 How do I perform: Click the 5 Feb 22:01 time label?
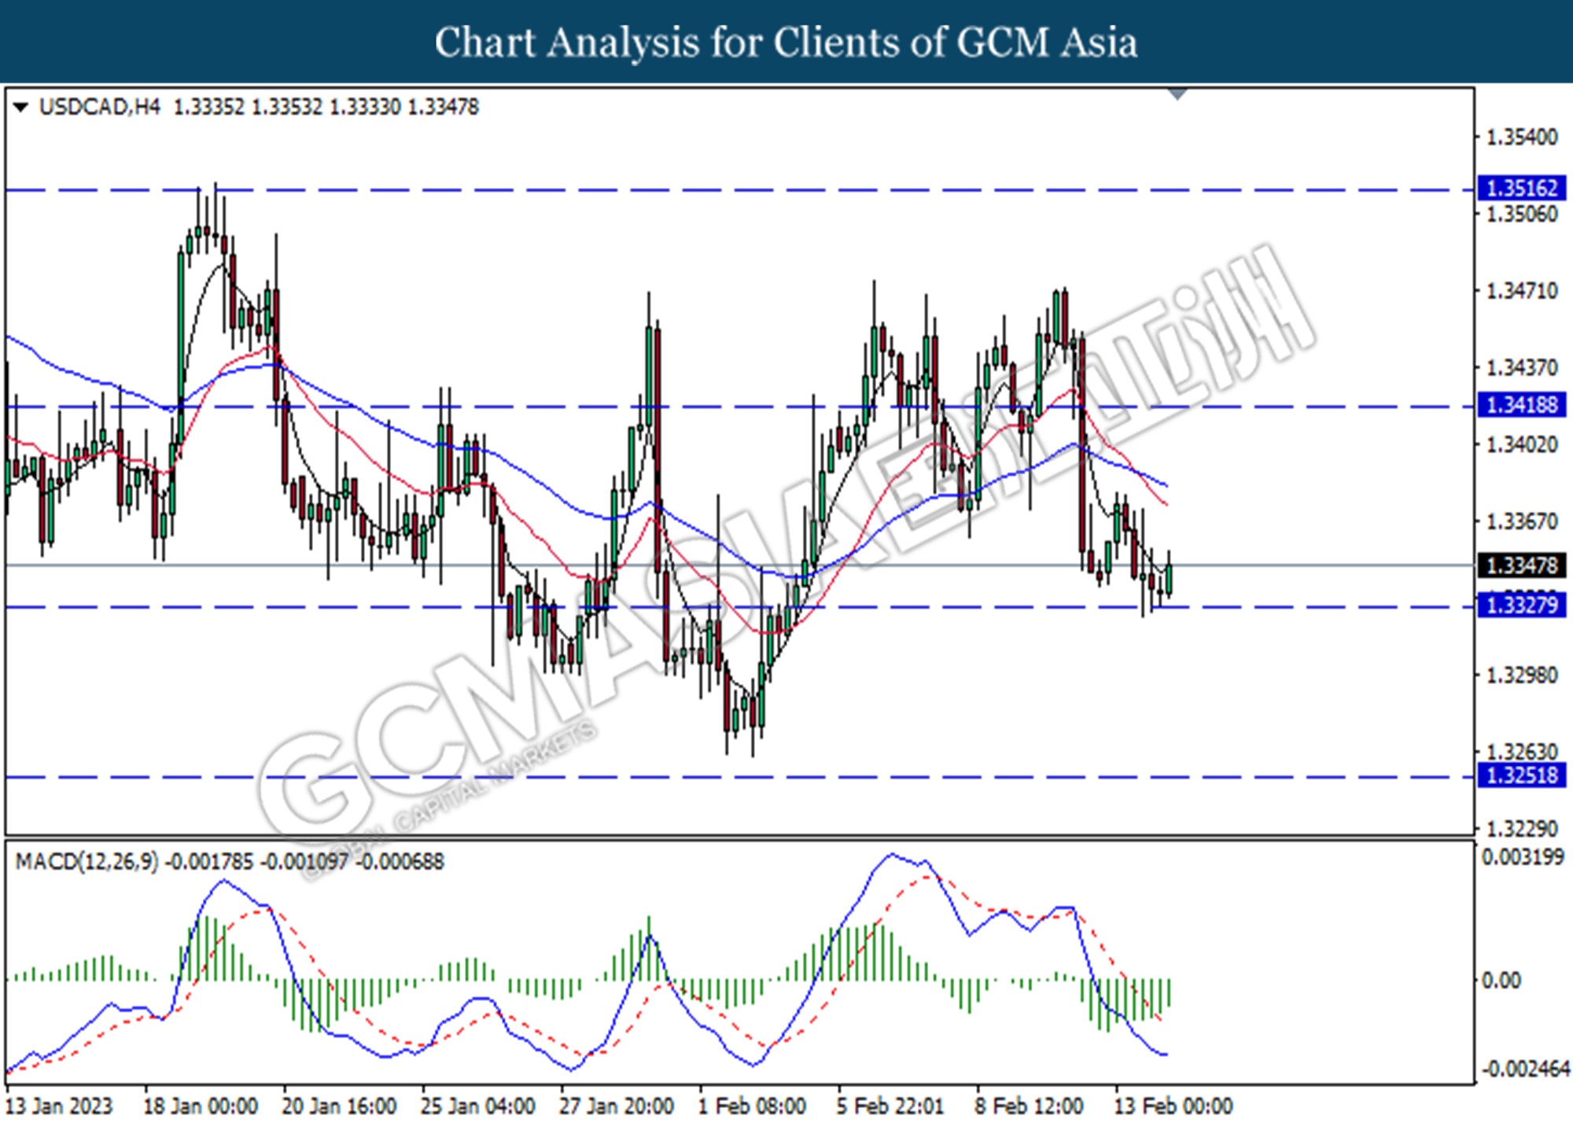(890, 1106)
